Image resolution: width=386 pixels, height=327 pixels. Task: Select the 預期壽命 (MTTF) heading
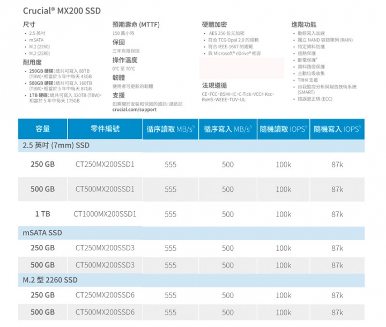click(x=136, y=25)
